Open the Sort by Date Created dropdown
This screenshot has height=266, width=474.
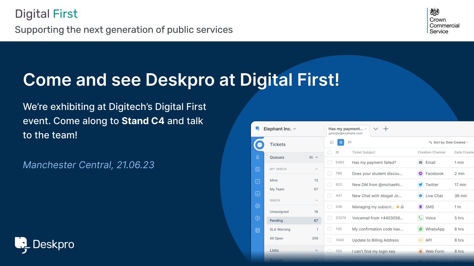(449, 142)
